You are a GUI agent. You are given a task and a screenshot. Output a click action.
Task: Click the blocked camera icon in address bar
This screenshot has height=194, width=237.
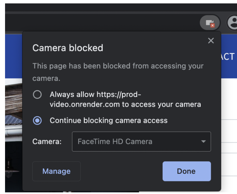click(210, 23)
